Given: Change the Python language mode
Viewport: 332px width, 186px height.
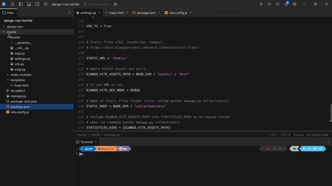Looking at the screenshot, I should click(299, 135).
